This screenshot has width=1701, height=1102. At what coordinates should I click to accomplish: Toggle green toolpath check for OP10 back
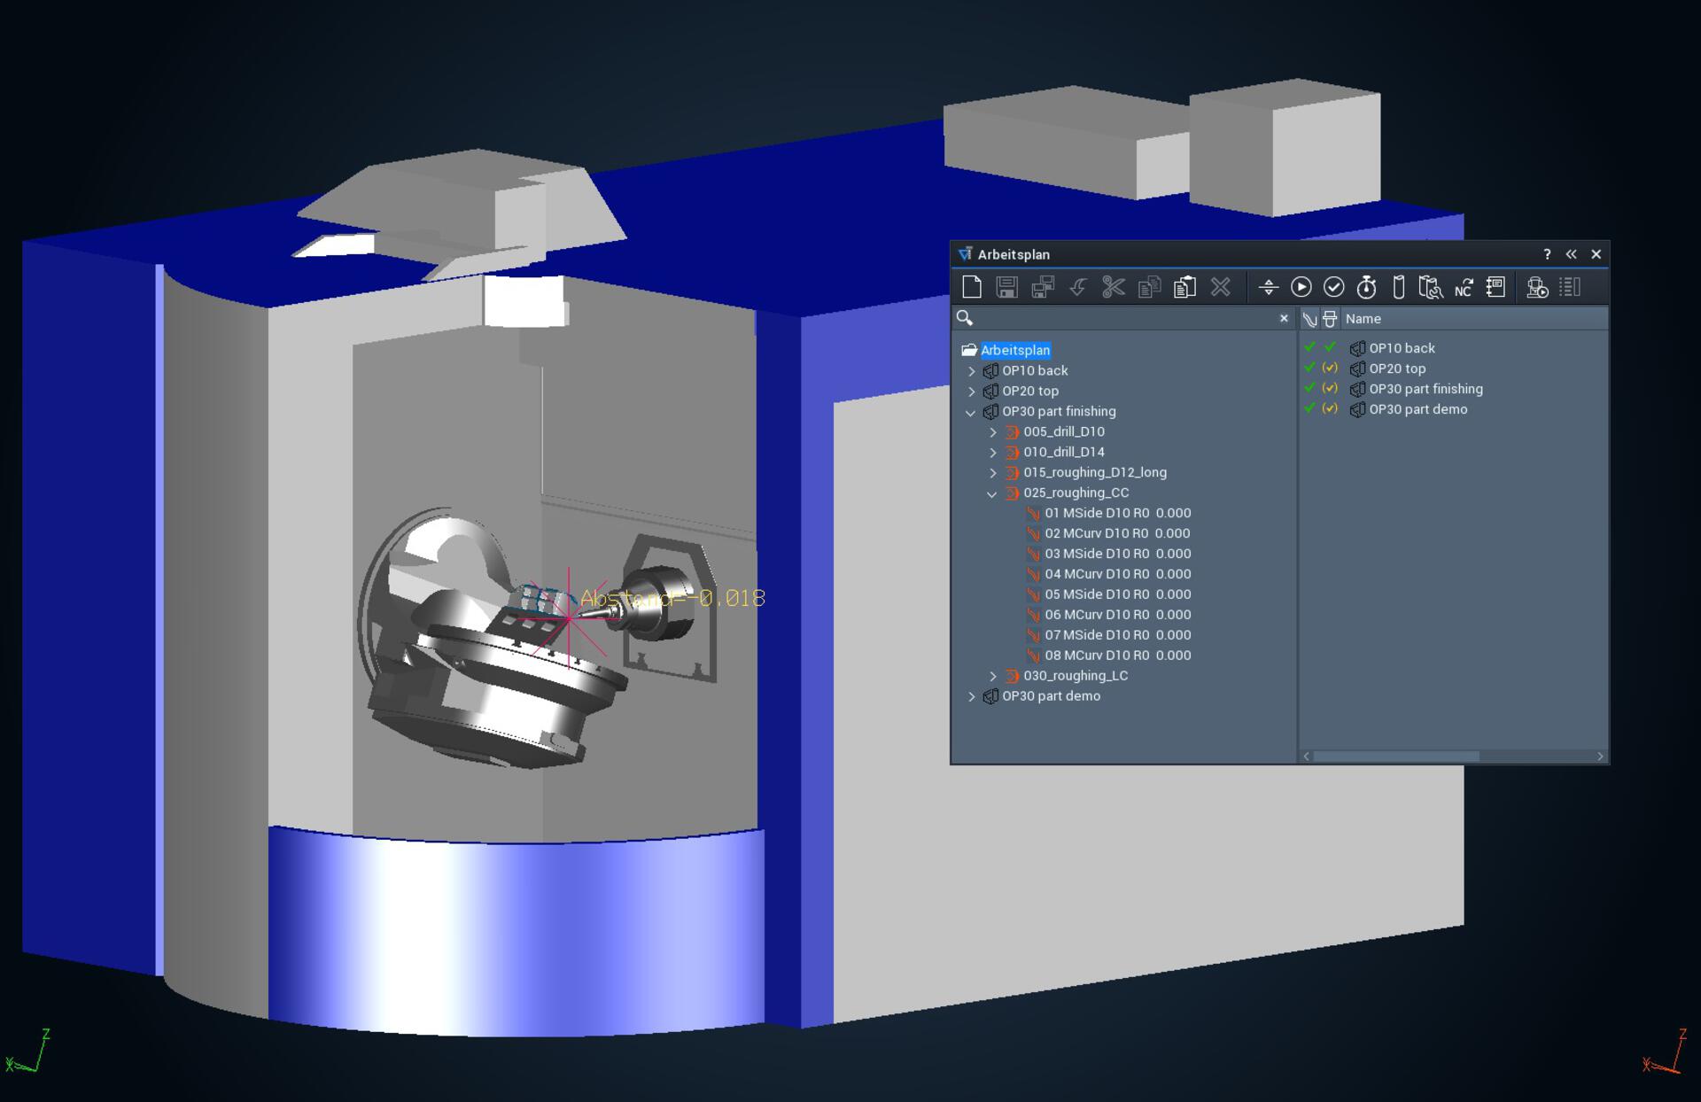pos(1309,348)
